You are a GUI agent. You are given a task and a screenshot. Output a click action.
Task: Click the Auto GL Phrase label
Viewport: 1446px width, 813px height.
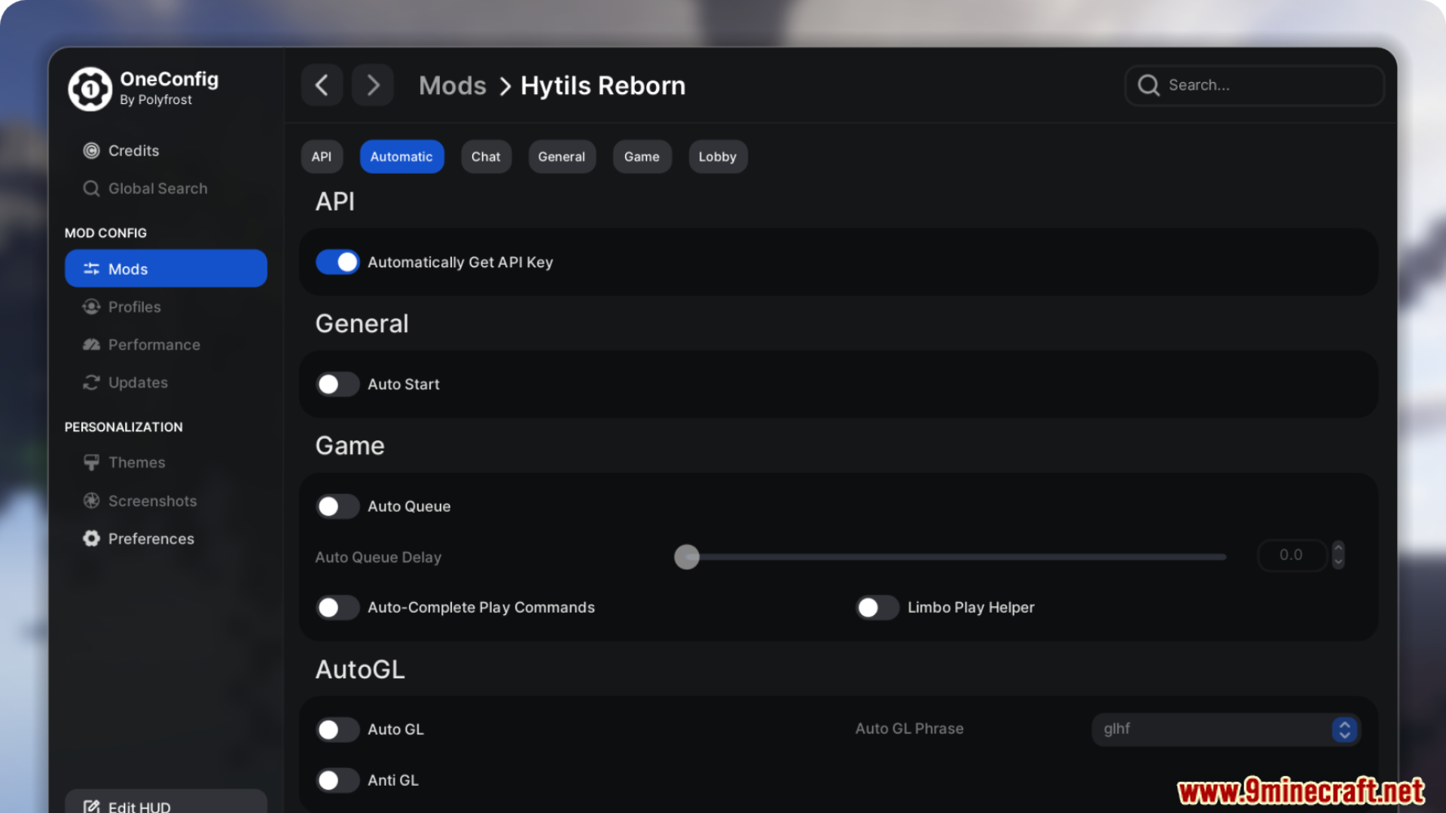909,729
